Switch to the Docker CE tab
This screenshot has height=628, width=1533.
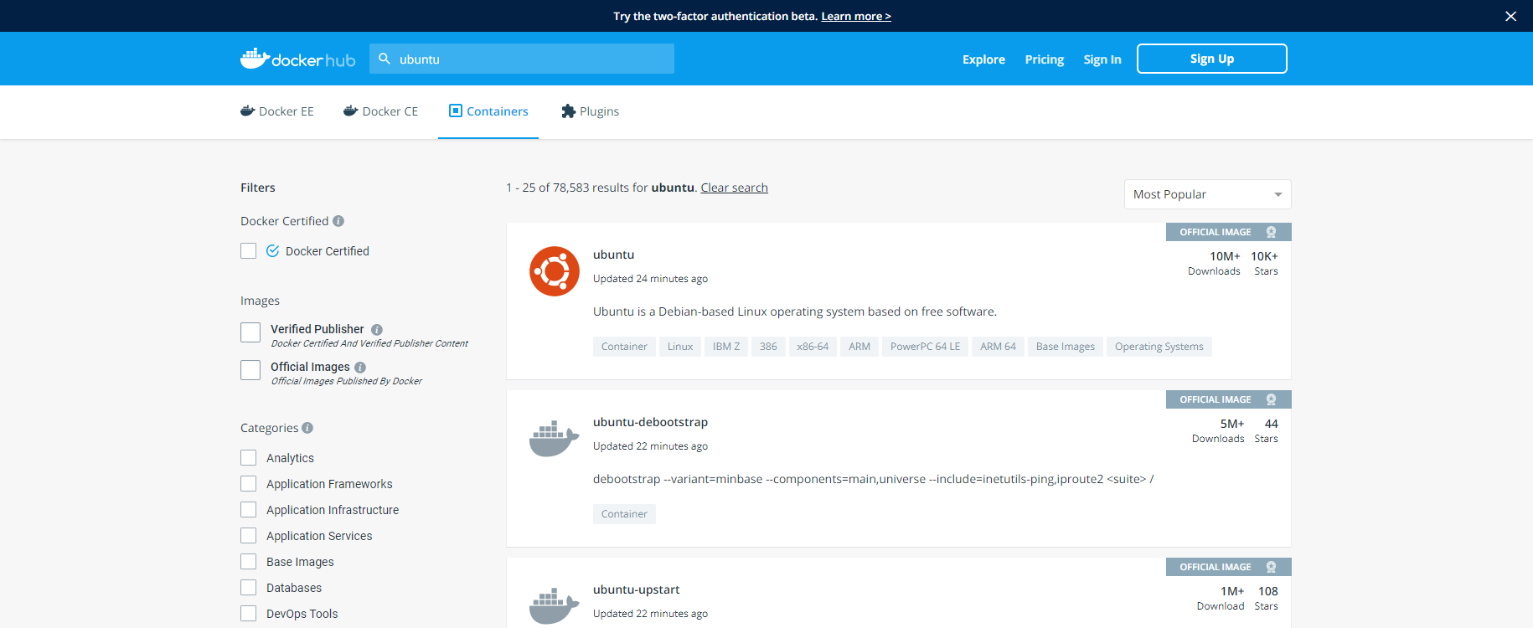click(x=380, y=111)
